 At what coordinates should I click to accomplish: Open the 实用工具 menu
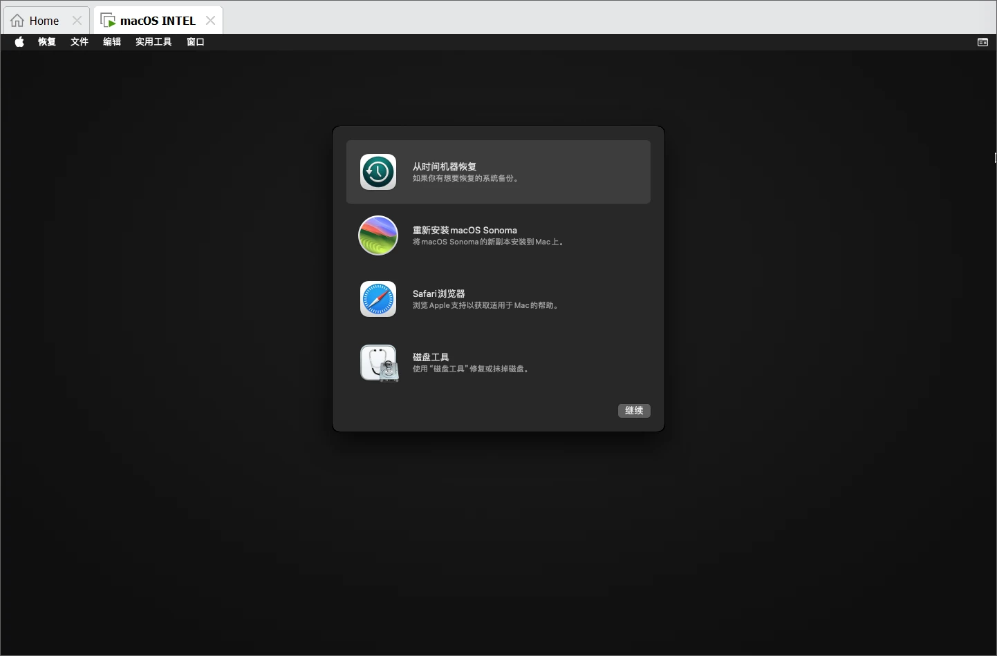pyautogui.click(x=153, y=42)
